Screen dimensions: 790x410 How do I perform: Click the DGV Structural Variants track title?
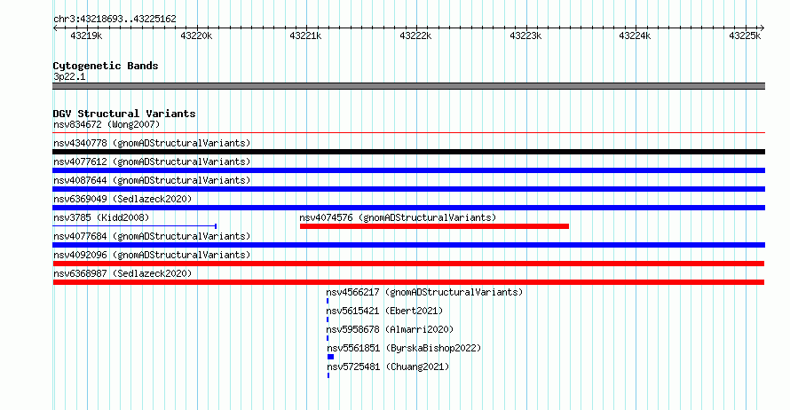[124, 114]
